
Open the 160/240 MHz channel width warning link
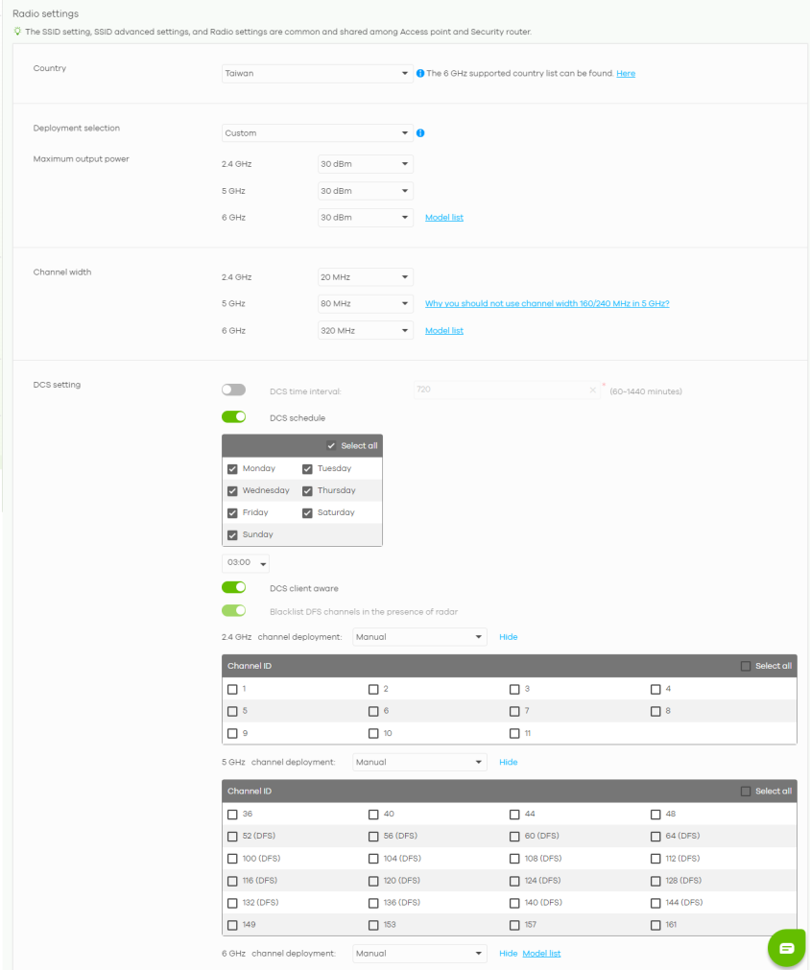547,303
